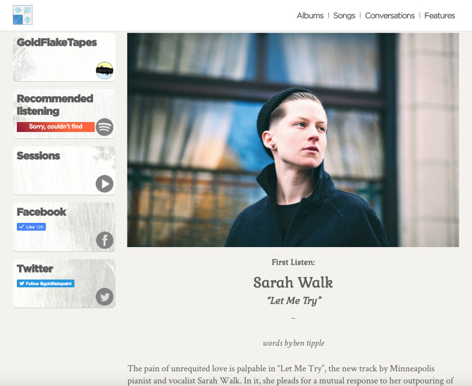
Task: Click the GoldFlakeTapes sidebar heading
Action: point(57,42)
